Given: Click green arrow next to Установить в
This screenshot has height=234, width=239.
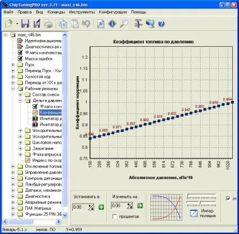Looking at the screenshot, I should (101, 207).
